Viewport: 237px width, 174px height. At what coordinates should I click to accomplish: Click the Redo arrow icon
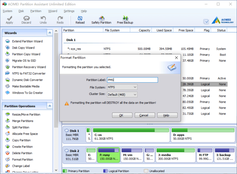(60, 18)
